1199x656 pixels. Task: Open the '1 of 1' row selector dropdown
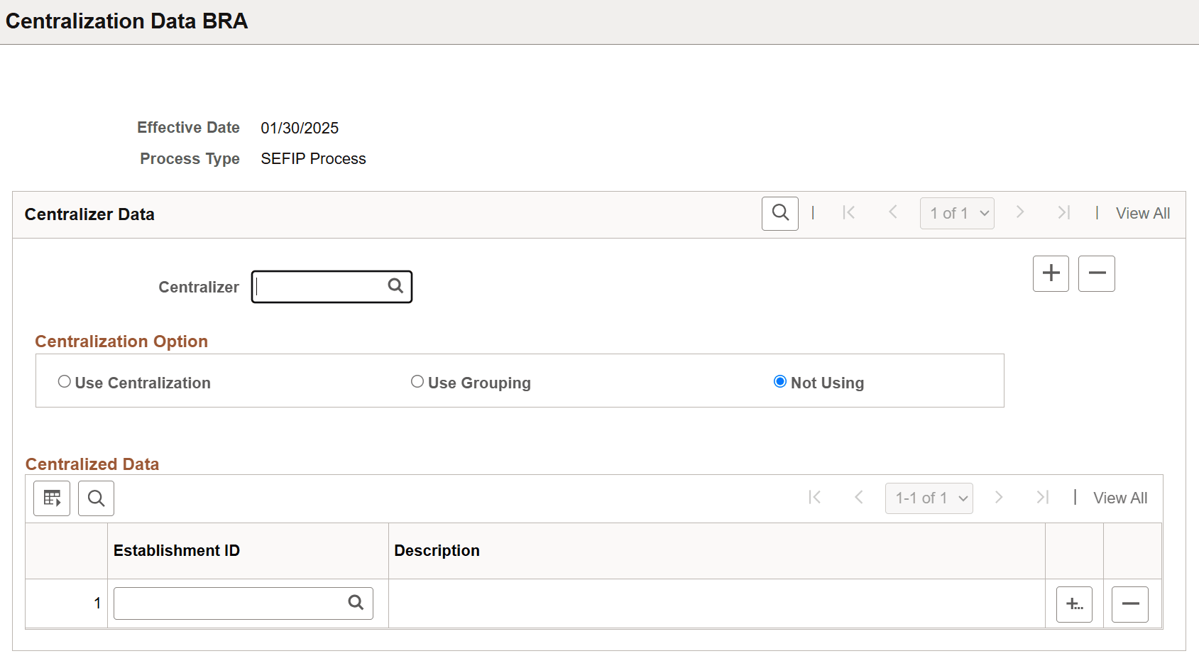(957, 213)
